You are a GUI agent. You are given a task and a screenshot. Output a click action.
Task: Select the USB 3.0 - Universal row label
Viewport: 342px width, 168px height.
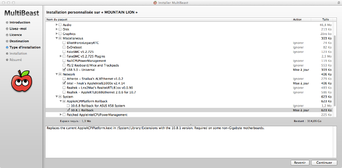pyautogui.click(x=81, y=70)
